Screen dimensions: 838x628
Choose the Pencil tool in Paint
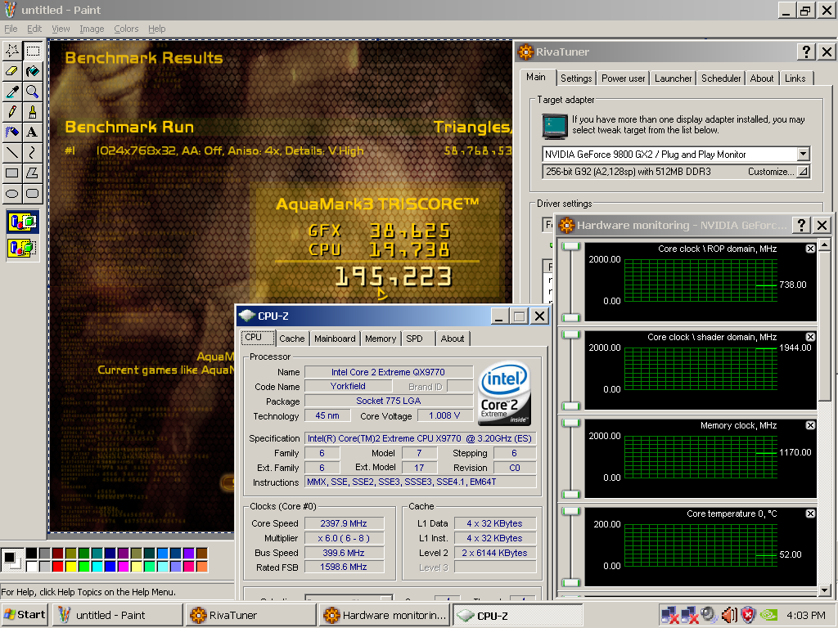pyautogui.click(x=12, y=111)
